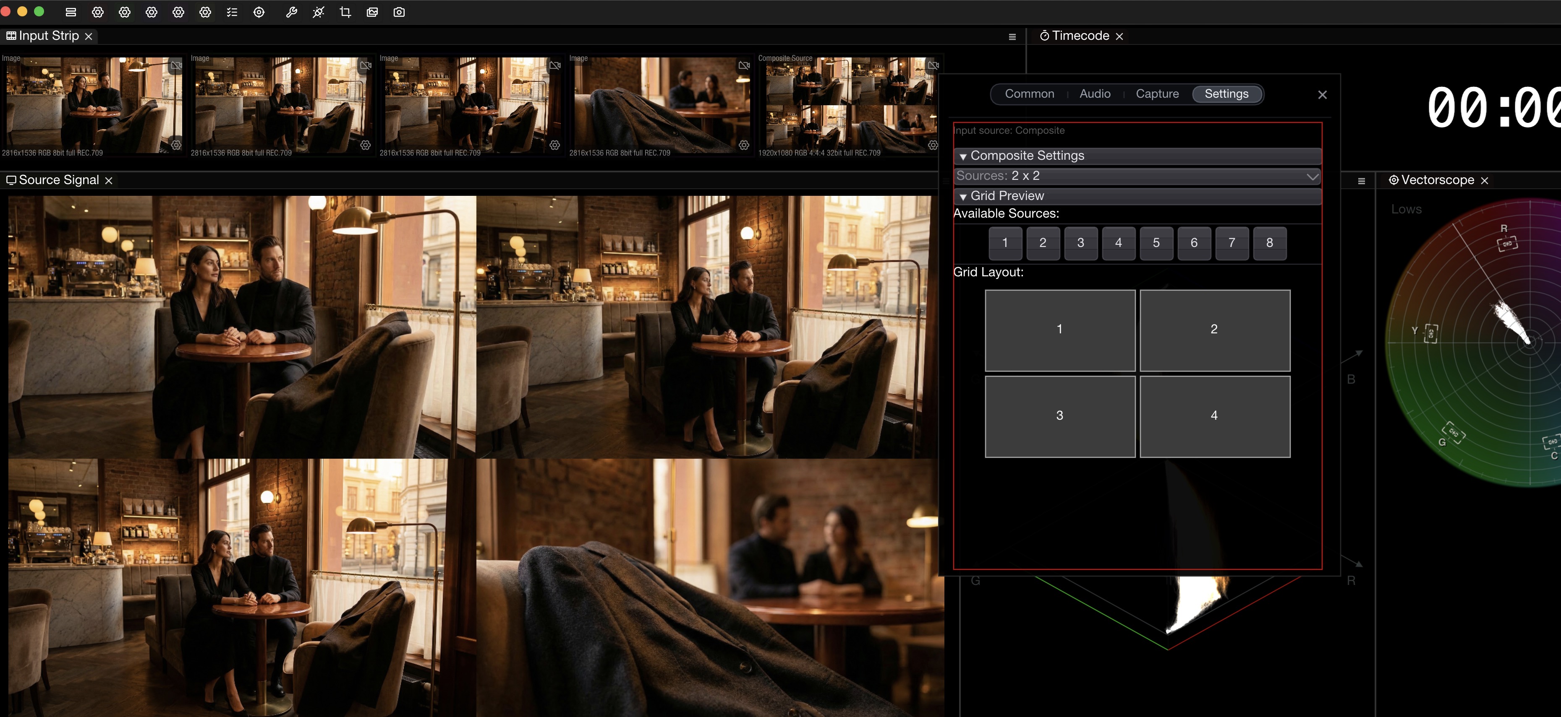Switch to the Capture tab
Image resolution: width=1561 pixels, height=717 pixels.
tap(1157, 93)
